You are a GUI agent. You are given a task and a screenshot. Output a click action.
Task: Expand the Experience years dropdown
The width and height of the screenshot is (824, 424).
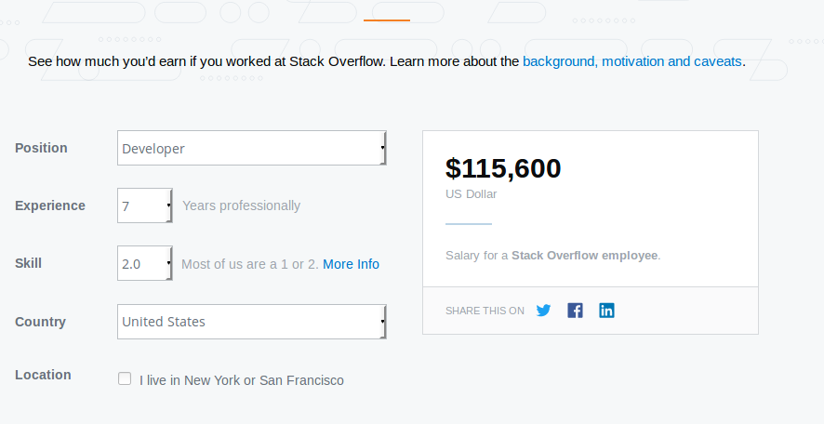[x=144, y=205]
